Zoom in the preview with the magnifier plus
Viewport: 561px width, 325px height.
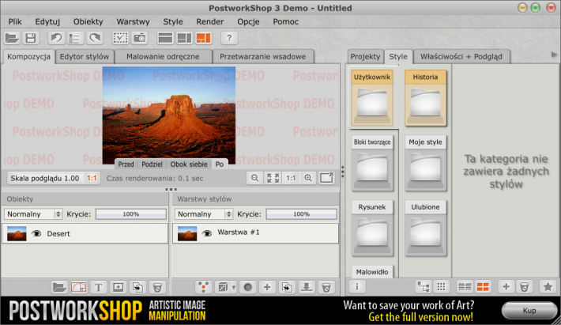click(x=308, y=178)
